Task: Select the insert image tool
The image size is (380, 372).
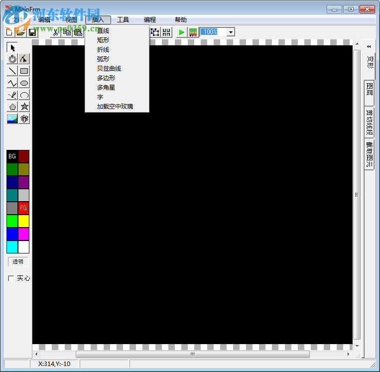Action: point(12,119)
